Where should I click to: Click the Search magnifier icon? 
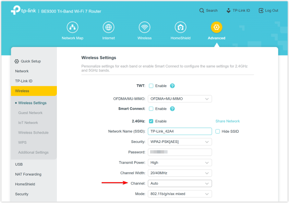coord(202,11)
